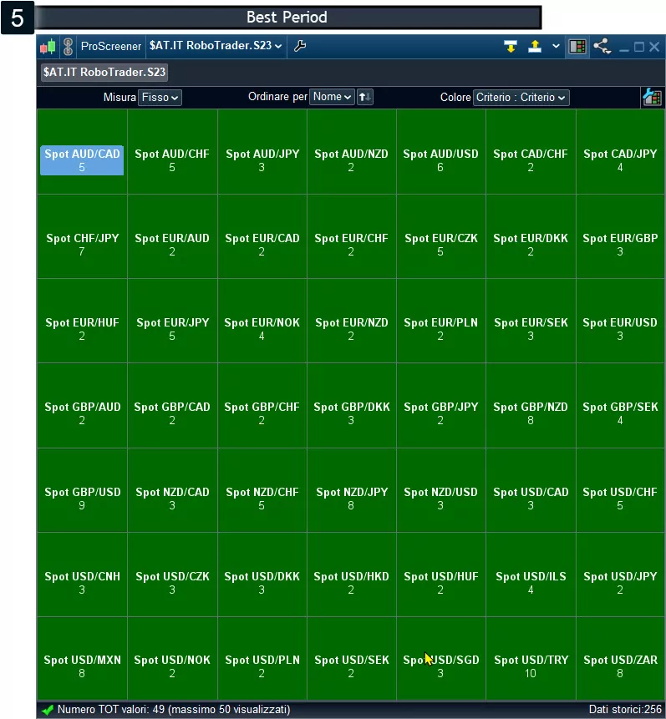The image size is (666, 719).
Task: Expand the arrow next to upload icon
Action: click(556, 46)
